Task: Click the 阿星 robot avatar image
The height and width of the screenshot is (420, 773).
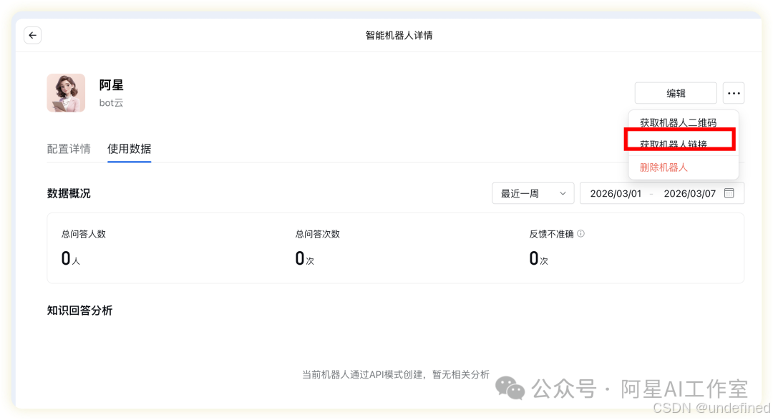Action: pyautogui.click(x=66, y=93)
